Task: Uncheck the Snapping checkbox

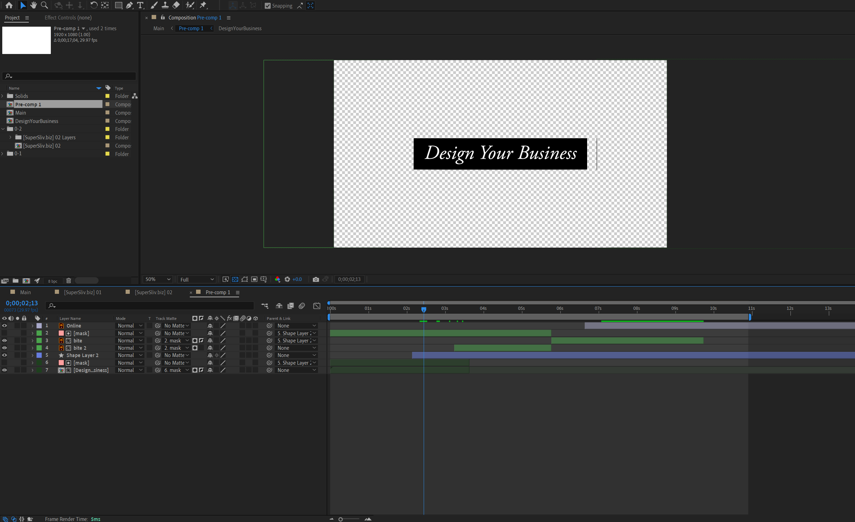Action: pyautogui.click(x=268, y=6)
